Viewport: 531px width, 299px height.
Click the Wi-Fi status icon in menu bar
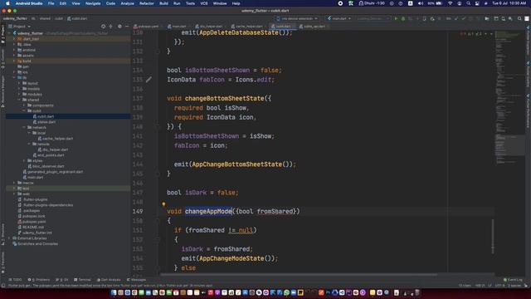(450, 3)
